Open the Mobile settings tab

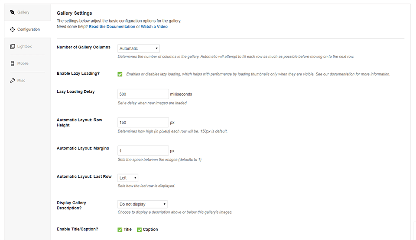(23, 63)
